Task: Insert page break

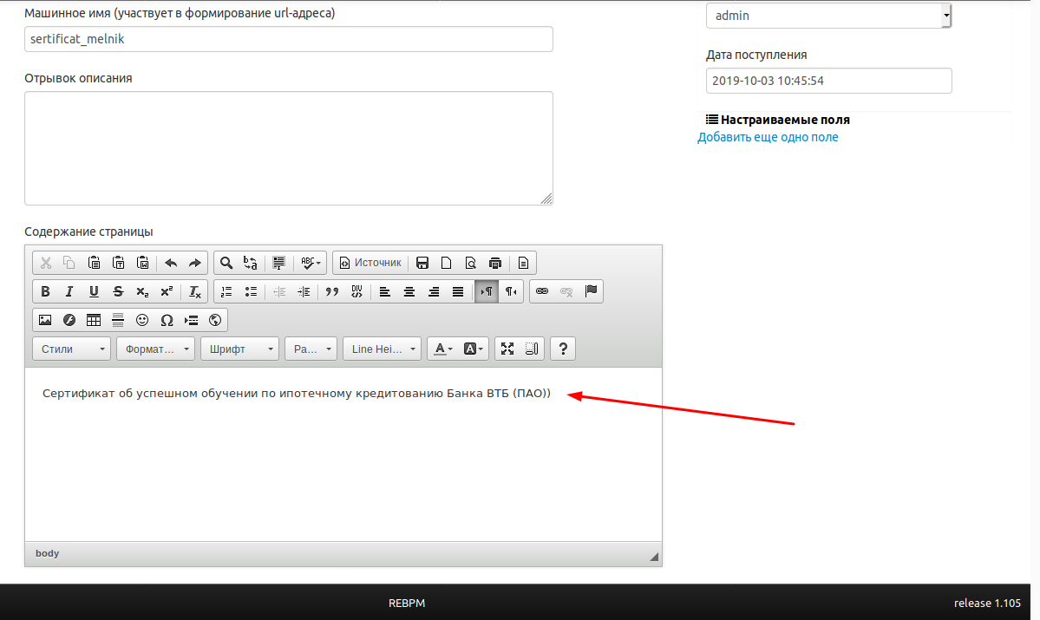Action: click(x=191, y=320)
